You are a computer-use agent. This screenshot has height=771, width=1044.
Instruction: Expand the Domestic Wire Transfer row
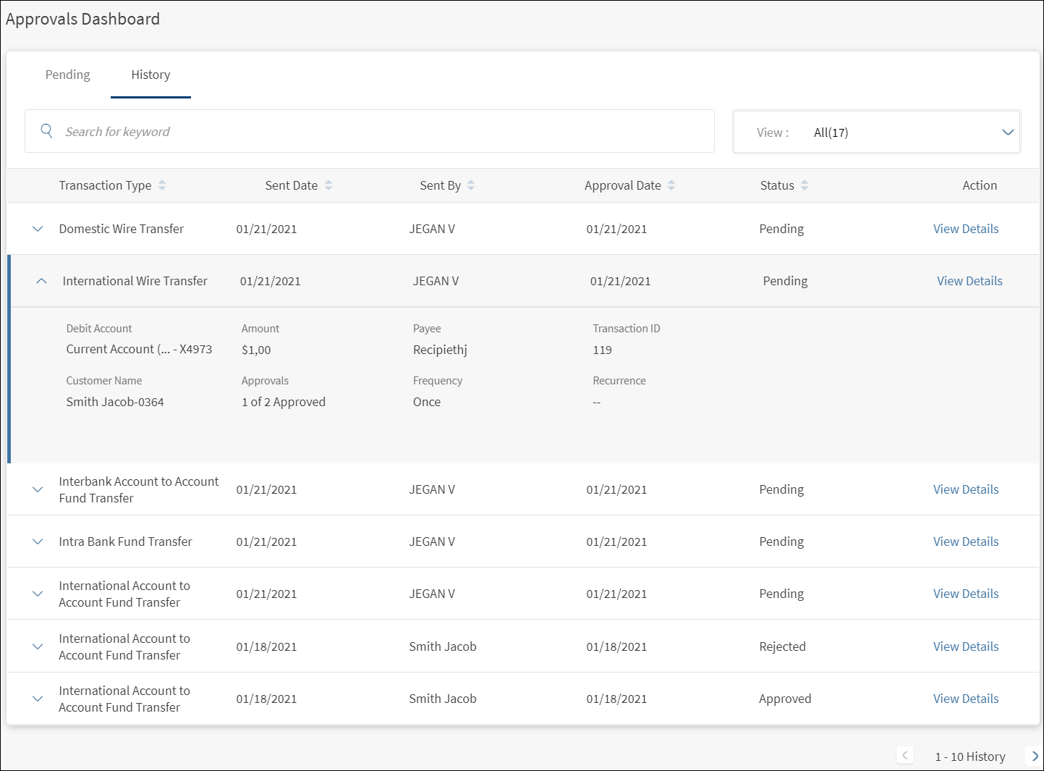(38, 229)
